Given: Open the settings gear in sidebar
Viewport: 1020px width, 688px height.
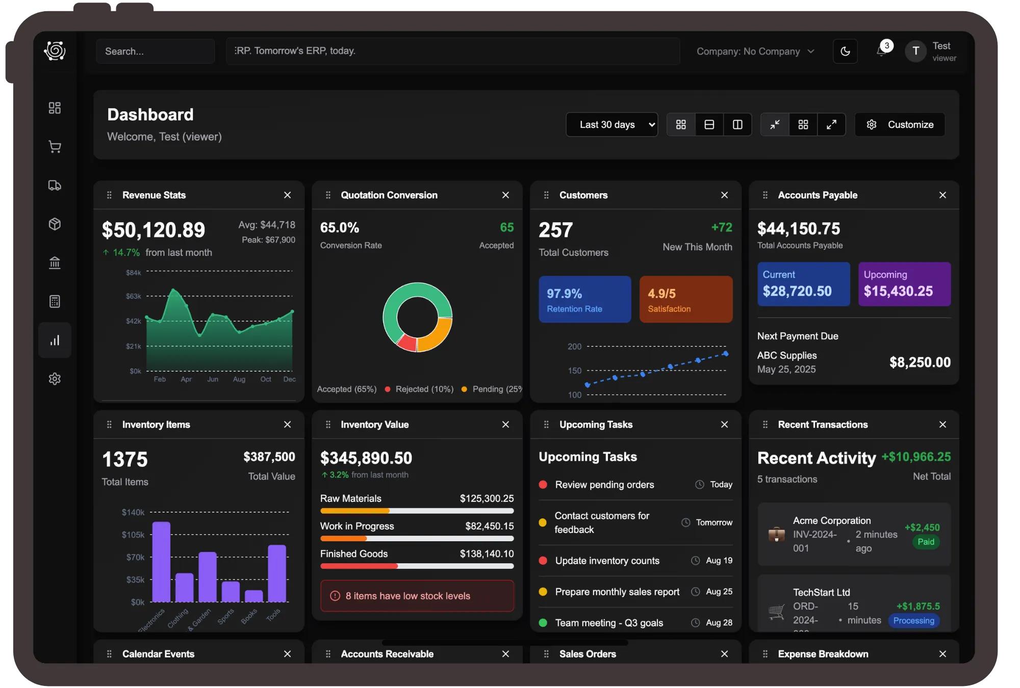Looking at the screenshot, I should [x=55, y=379].
